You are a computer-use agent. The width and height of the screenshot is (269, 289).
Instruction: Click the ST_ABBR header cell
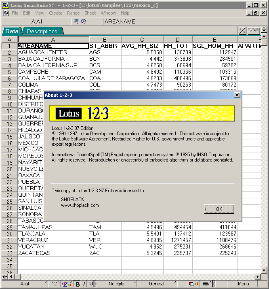click(x=105, y=46)
